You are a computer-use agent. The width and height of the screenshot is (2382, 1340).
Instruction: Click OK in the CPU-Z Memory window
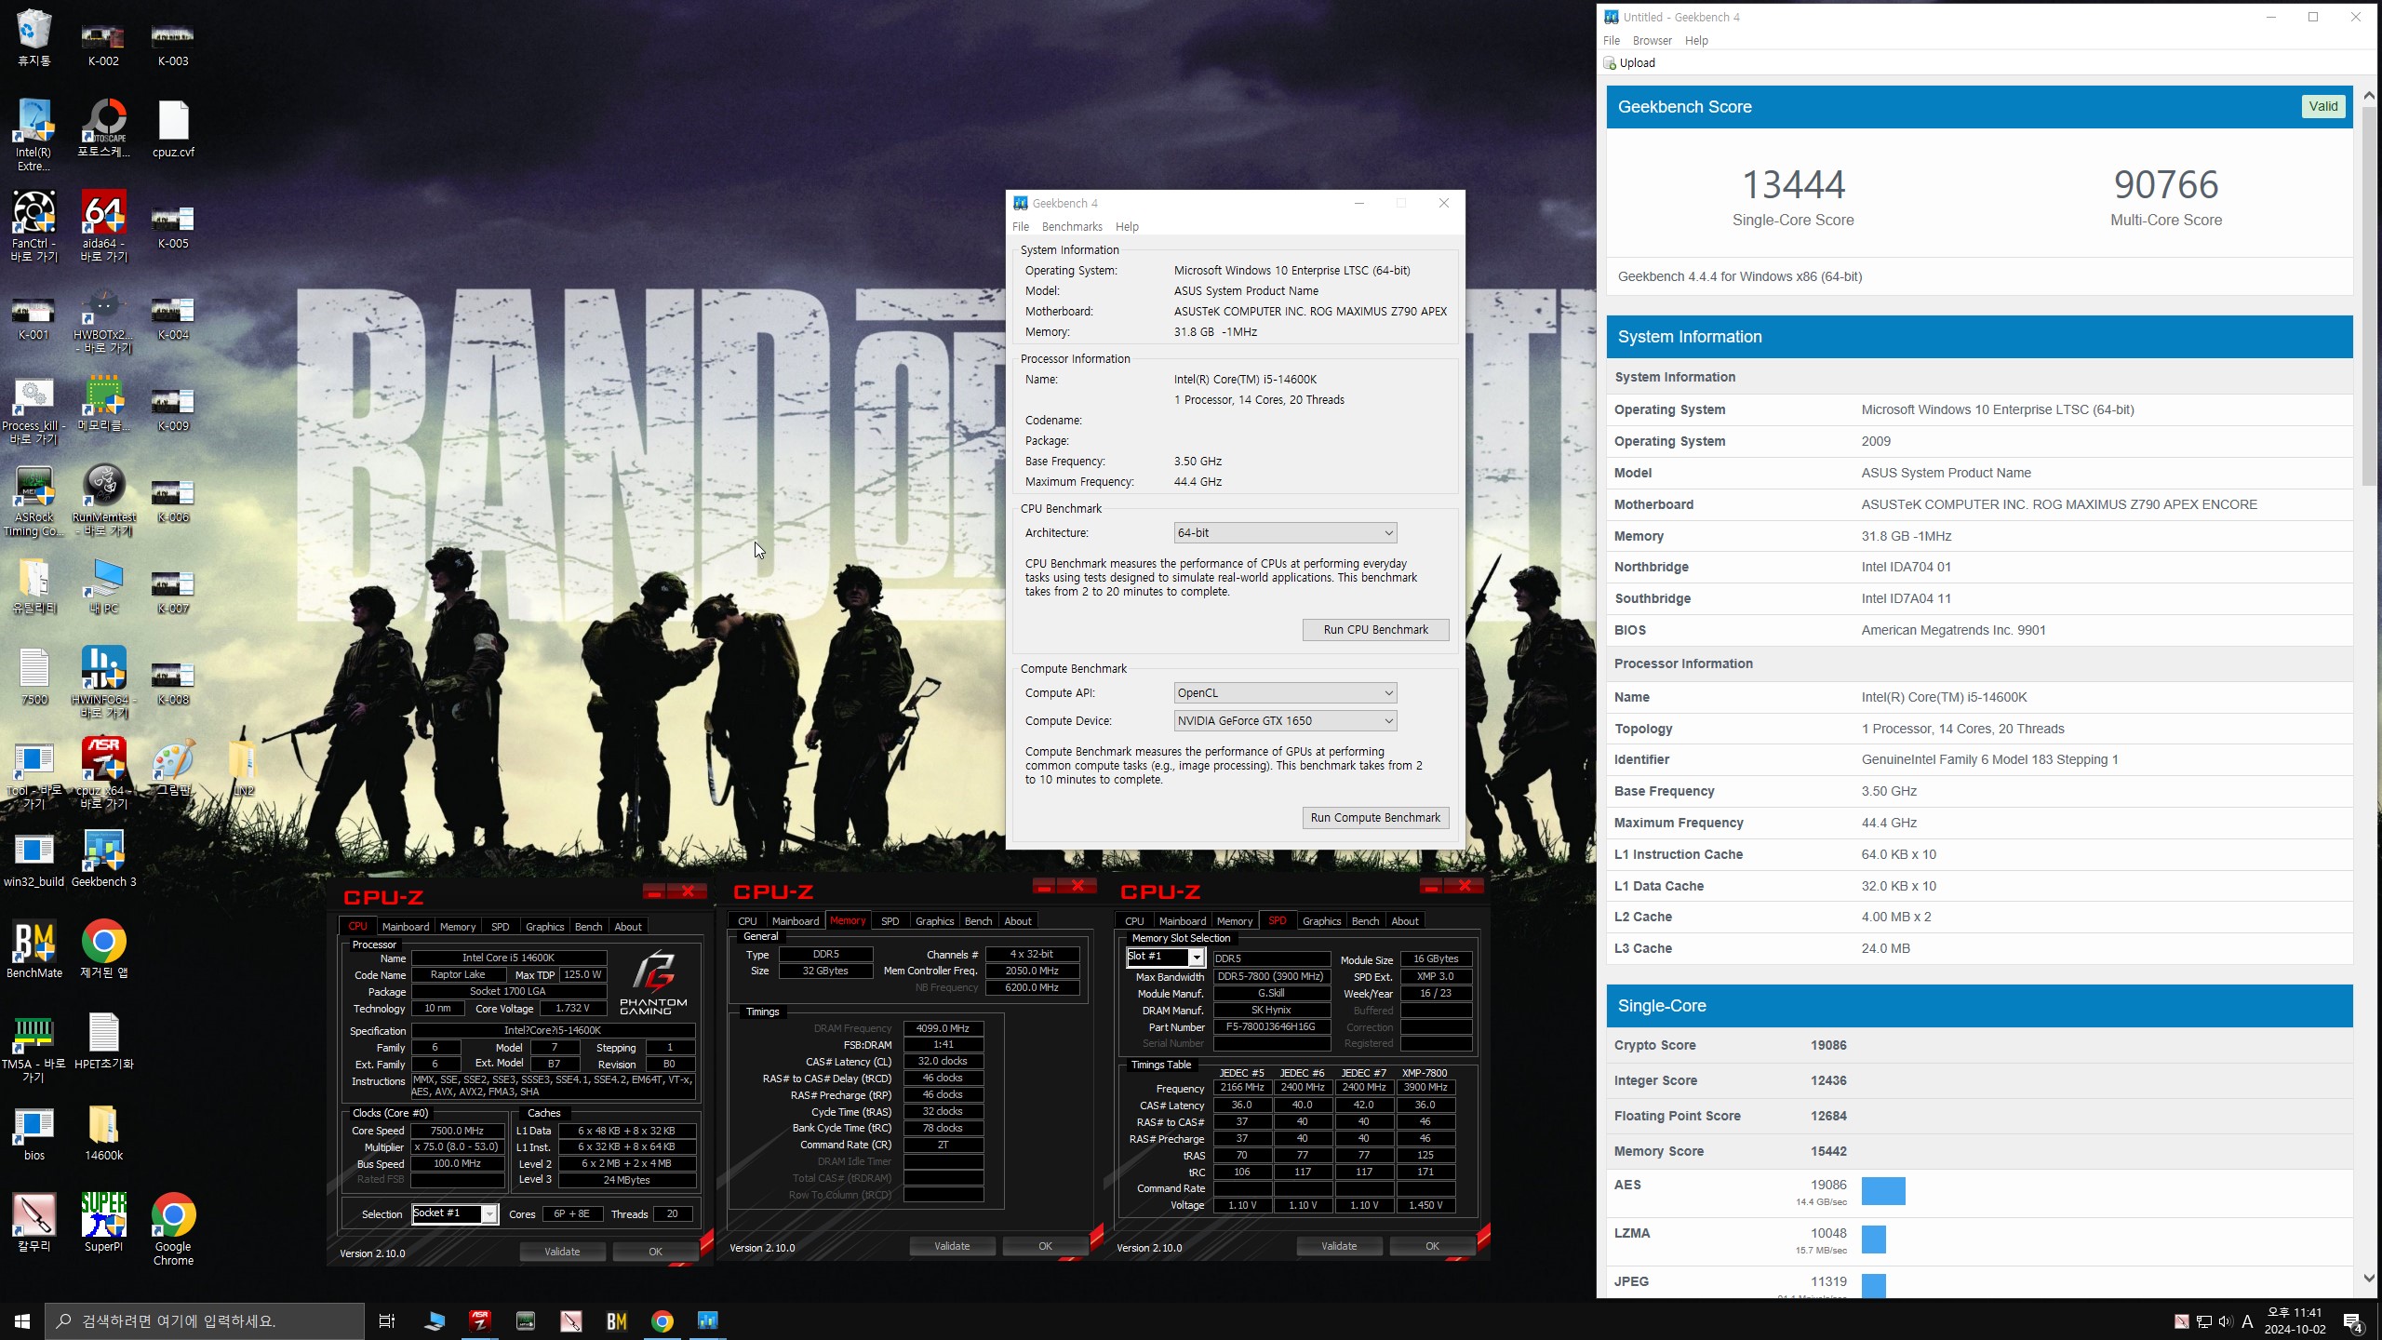(x=1045, y=1246)
